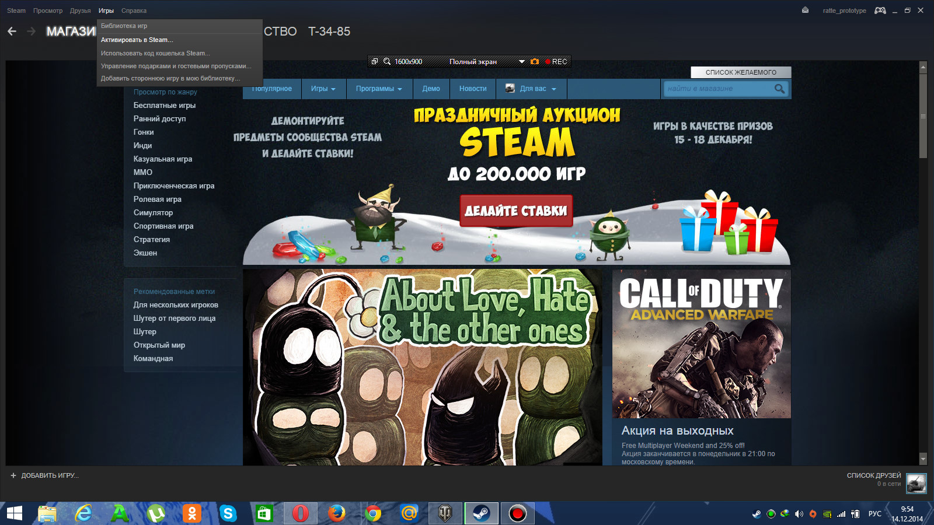The width and height of the screenshot is (934, 525).
Task: Open Odnoklassniki app on taskbar
Action: click(x=192, y=513)
